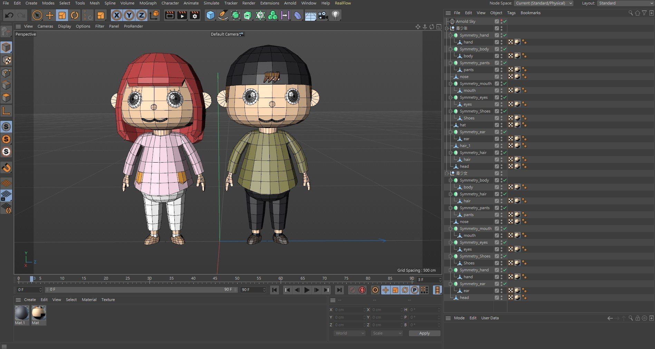Switch to Polygons mode icon
The height and width of the screenshot is (349, 655).
pyautogui.click(x=6, y=98)
